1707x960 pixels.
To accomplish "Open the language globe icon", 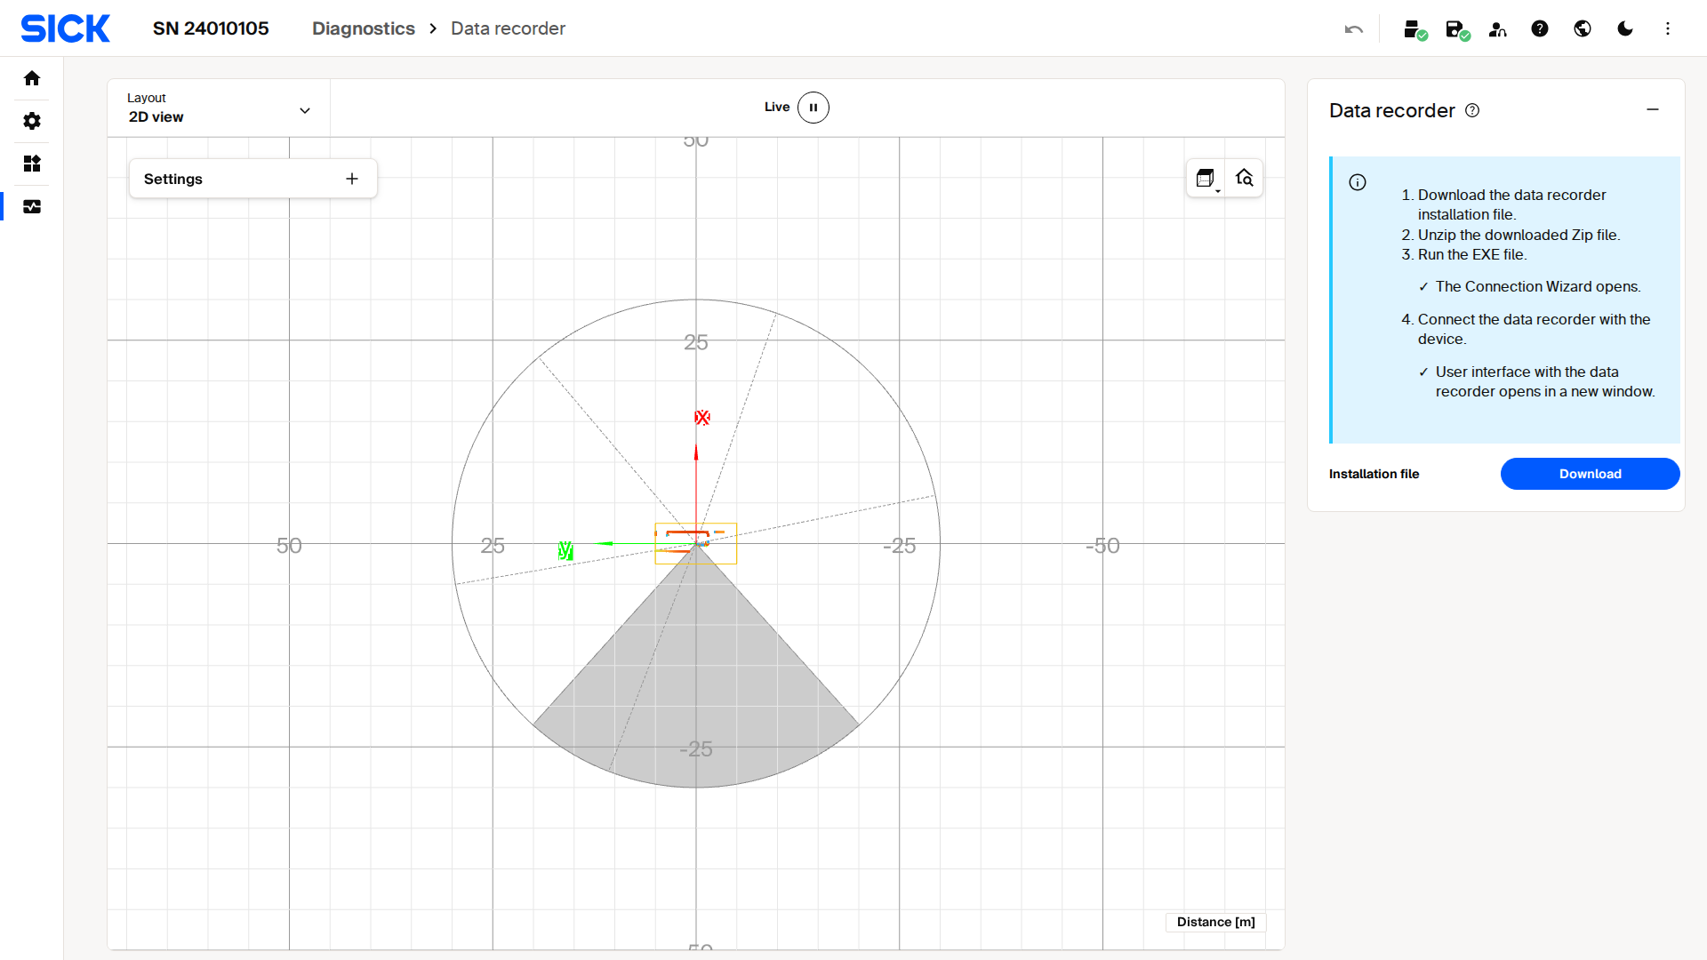I will pos(1583,28).
